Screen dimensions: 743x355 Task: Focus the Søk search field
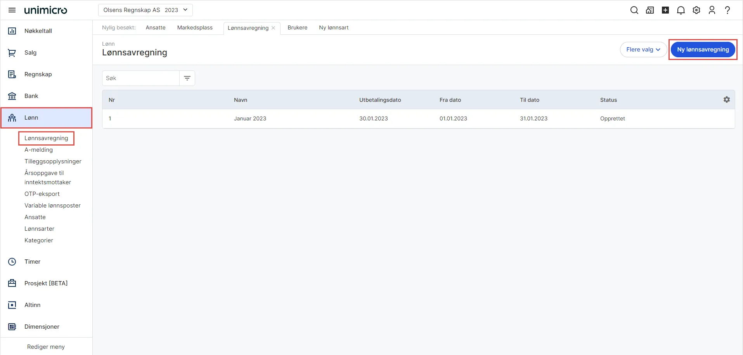pos(141,78)
